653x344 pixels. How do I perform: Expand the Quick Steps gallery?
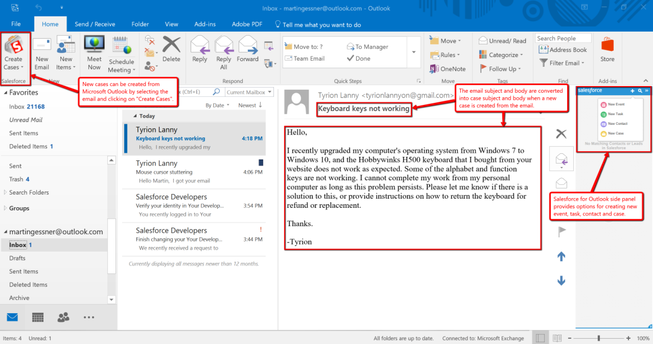point(414,53)
